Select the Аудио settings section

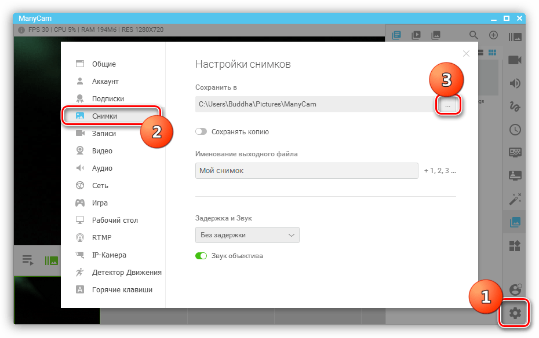click(102, 168)
